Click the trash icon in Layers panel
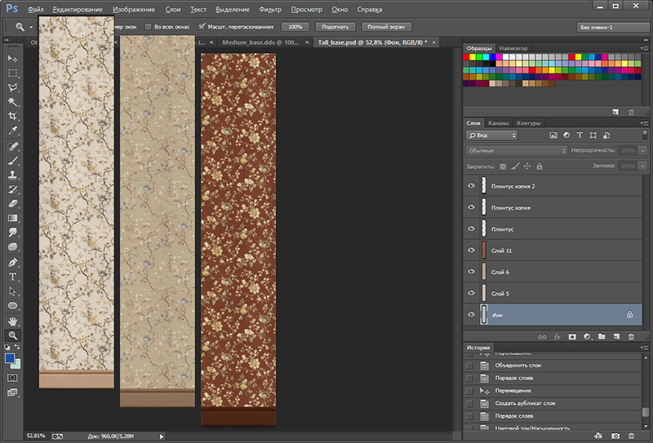Image resolution: width=653 pixels, height=443 pixels. click(631, 336)
